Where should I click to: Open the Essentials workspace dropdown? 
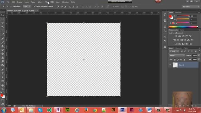191,7
